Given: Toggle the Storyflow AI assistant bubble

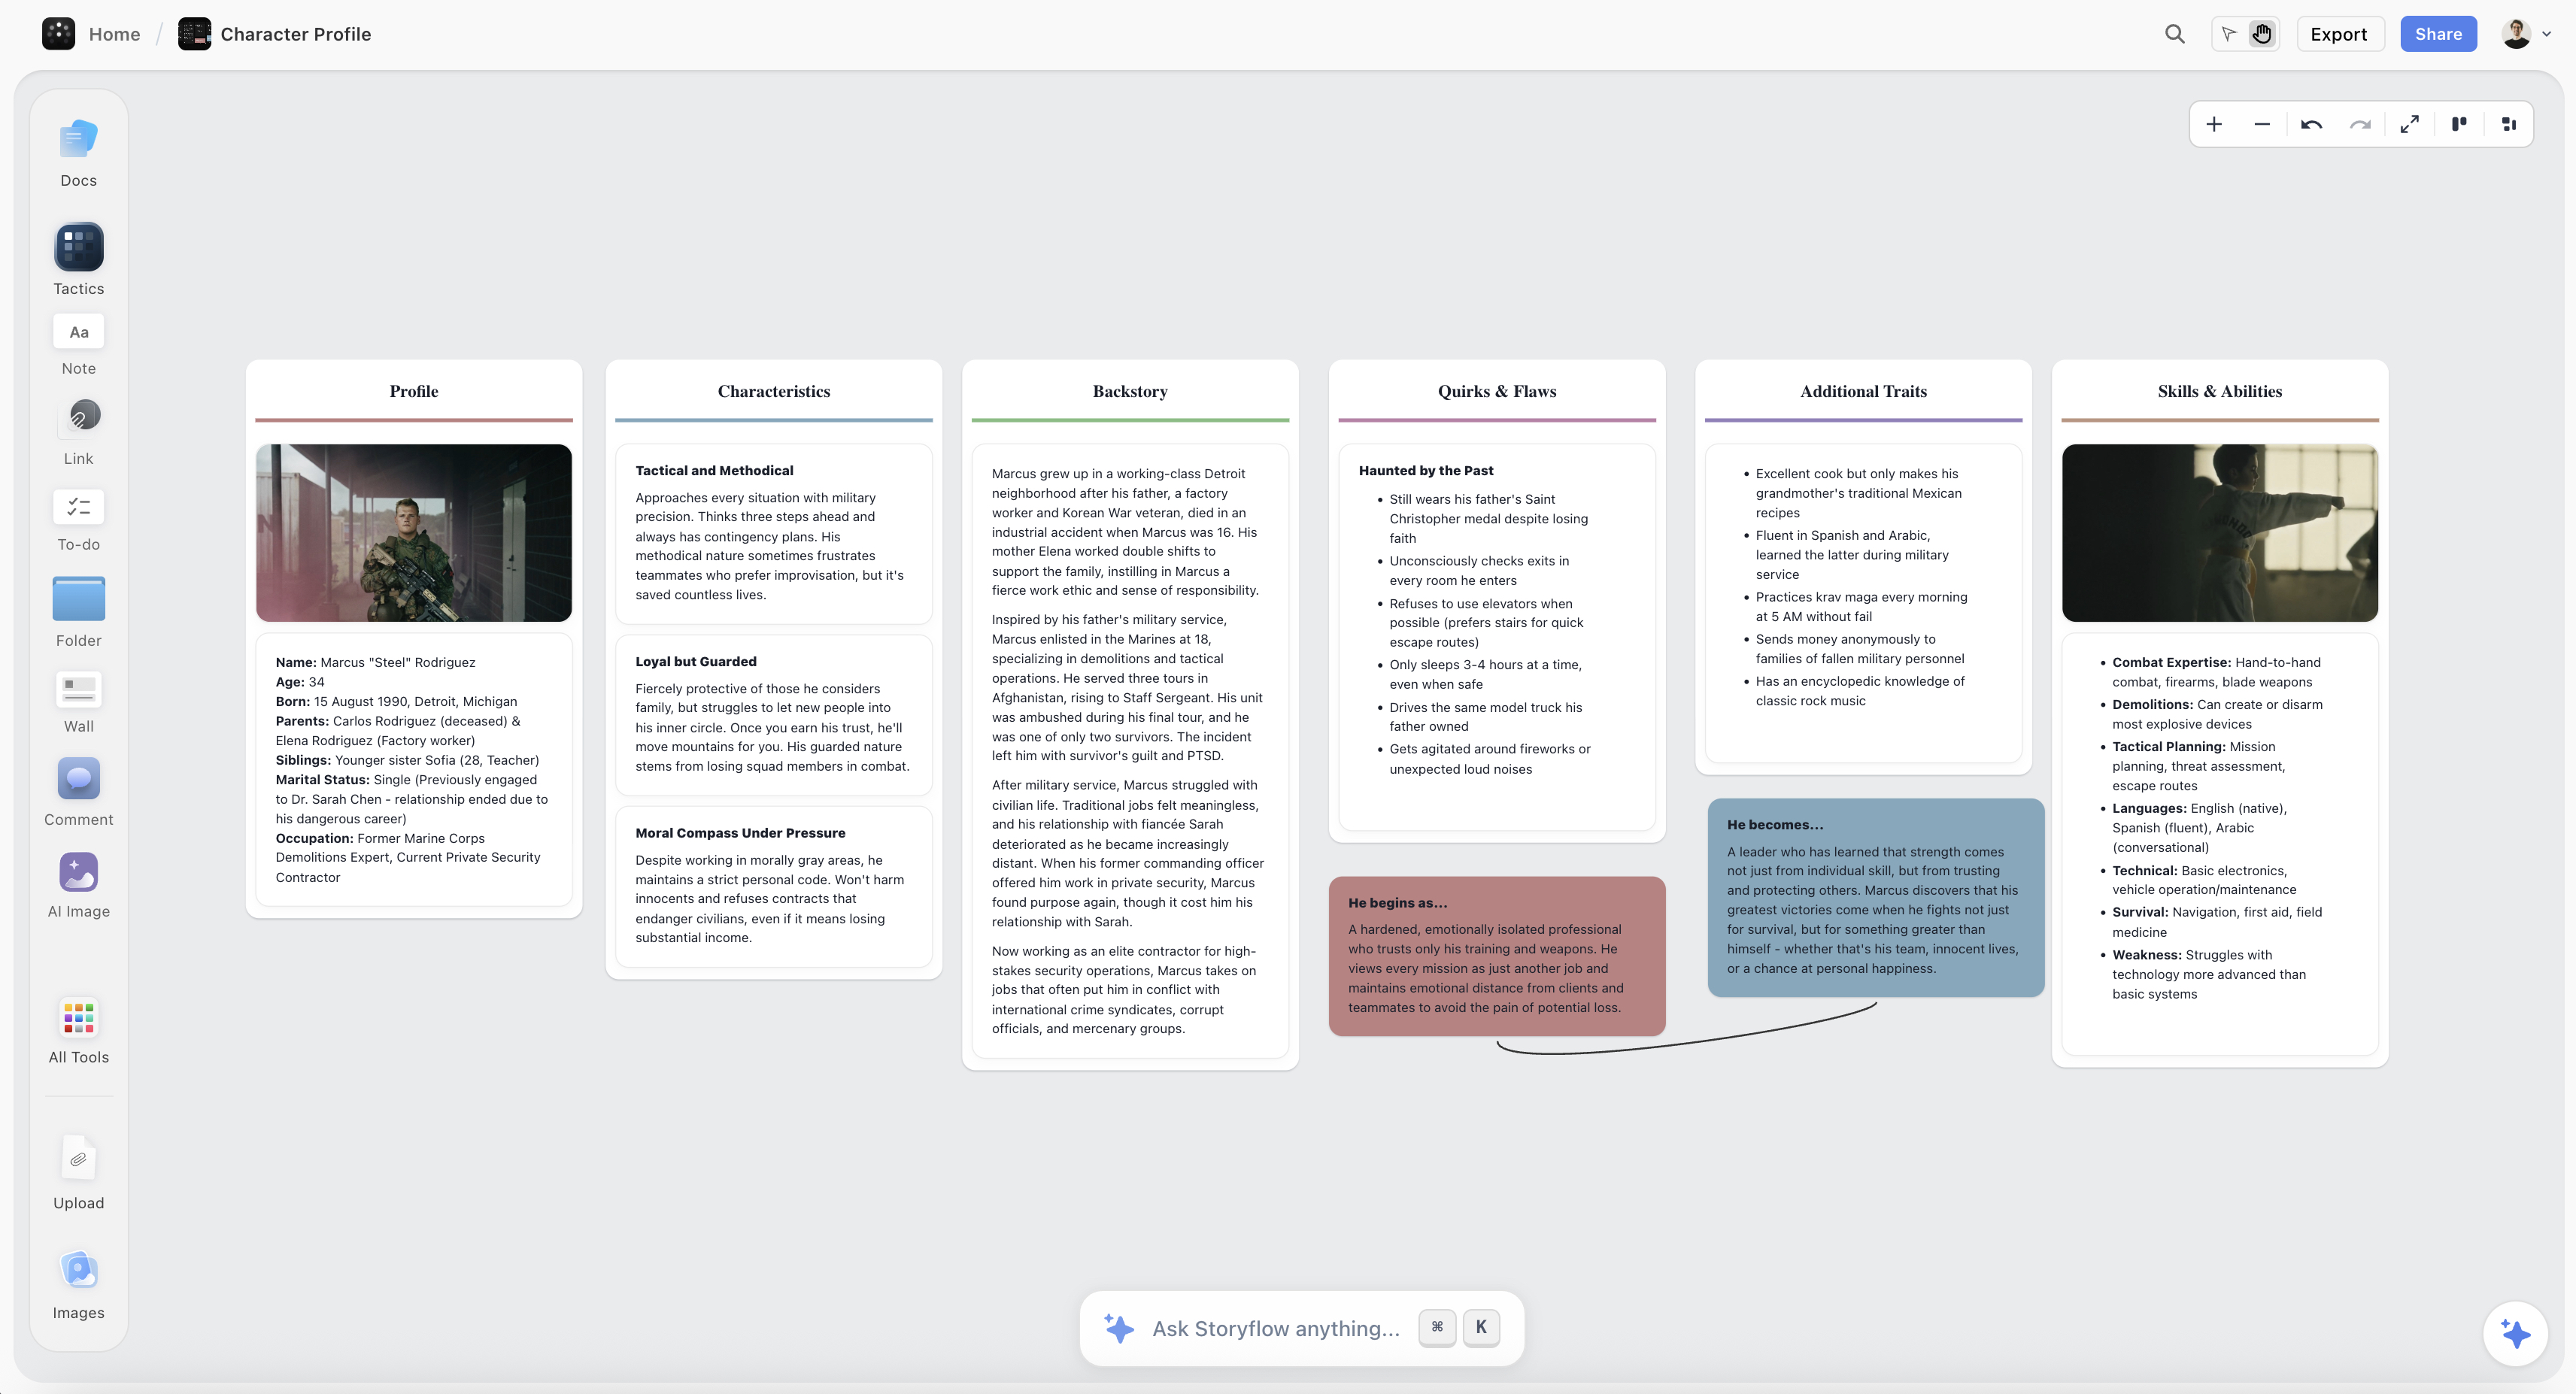Looking at the screenshot, I should (2514, 1333).
